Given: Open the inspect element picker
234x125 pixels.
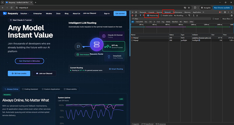Looking at the screenshot, I should click(x=133, y=12).
